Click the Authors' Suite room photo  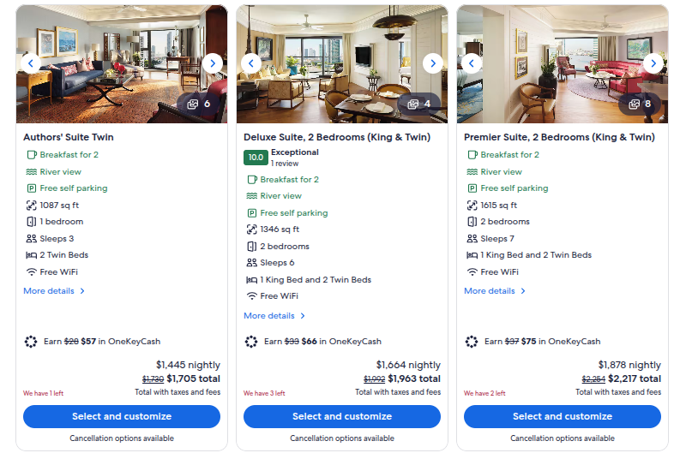[x=122, y=64]
